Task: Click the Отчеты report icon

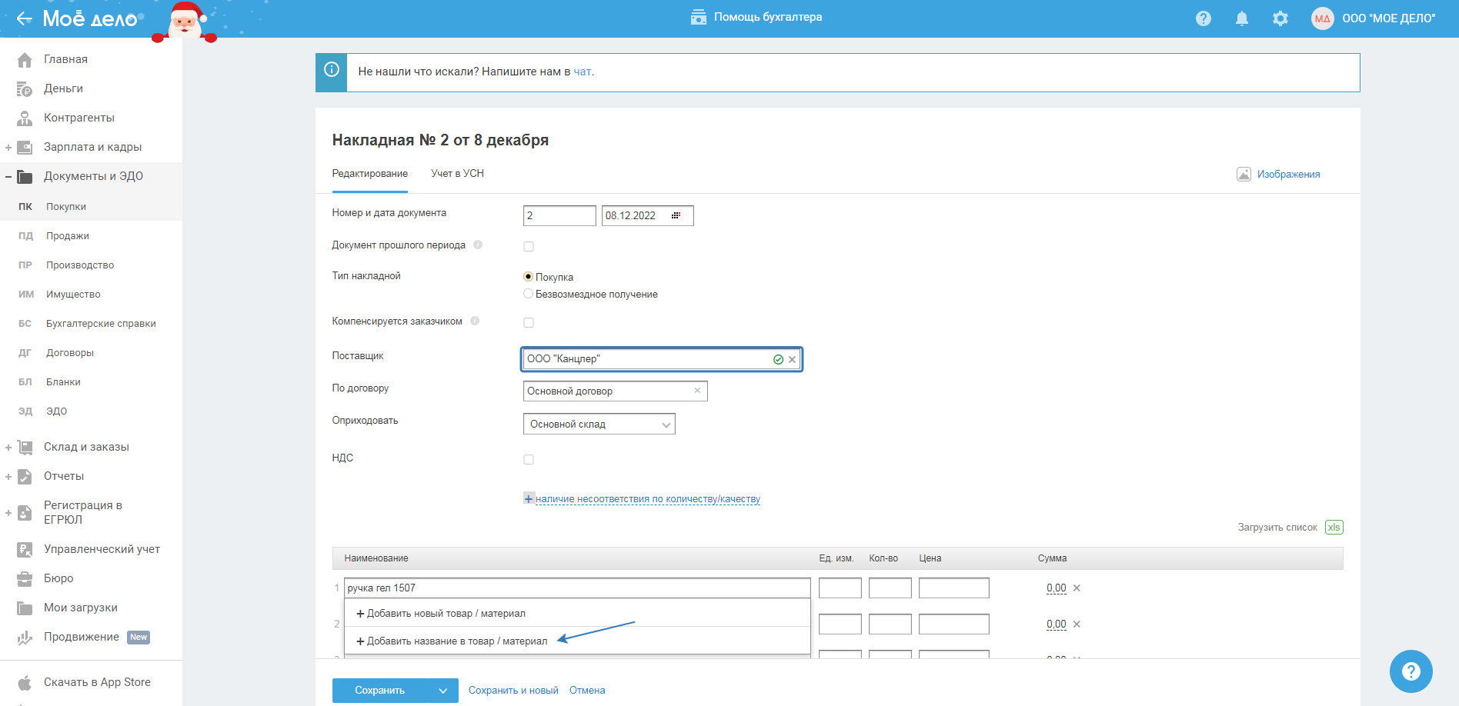Action: (25, 477)
